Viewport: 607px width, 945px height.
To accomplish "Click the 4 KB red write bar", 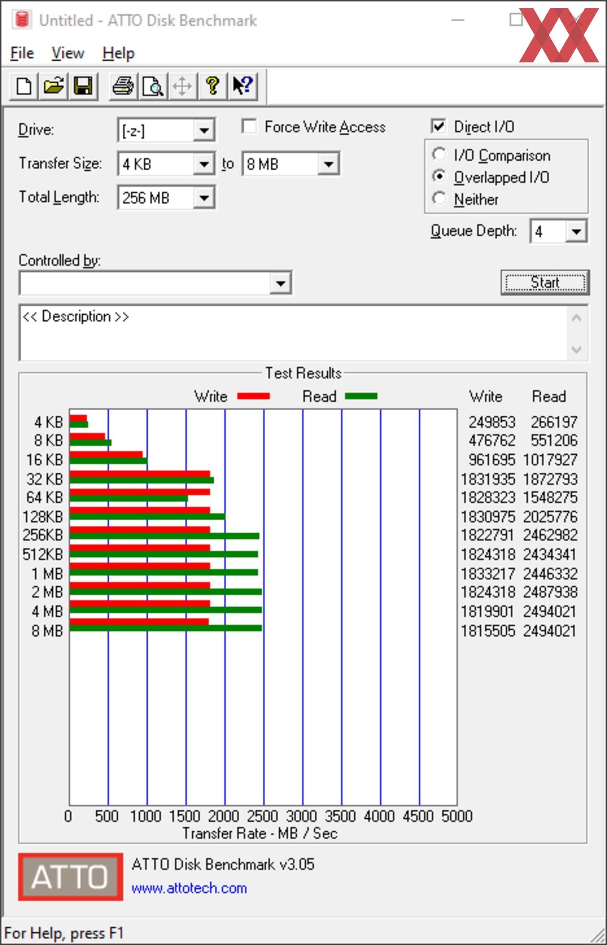I will [78, 419].
